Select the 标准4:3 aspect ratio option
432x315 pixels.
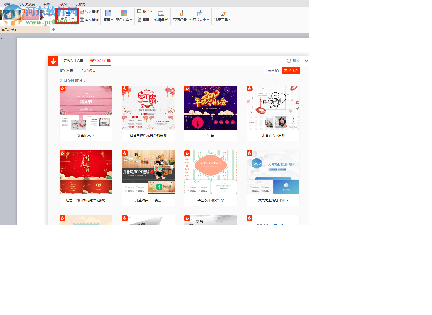(274, 71)
